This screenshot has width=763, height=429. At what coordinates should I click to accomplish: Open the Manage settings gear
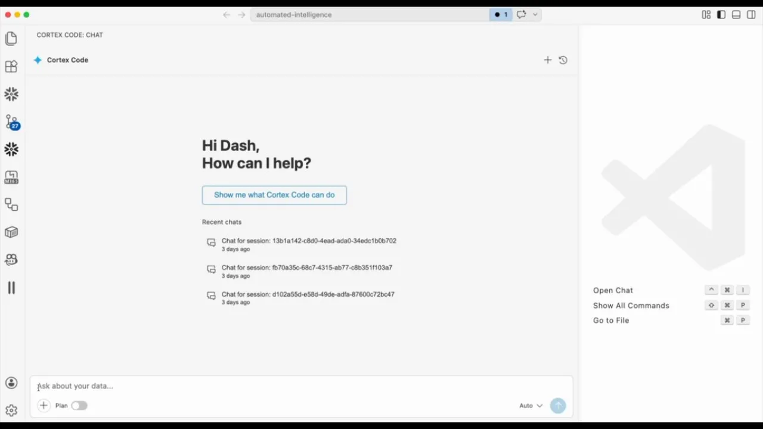click(x=11, y=410)
